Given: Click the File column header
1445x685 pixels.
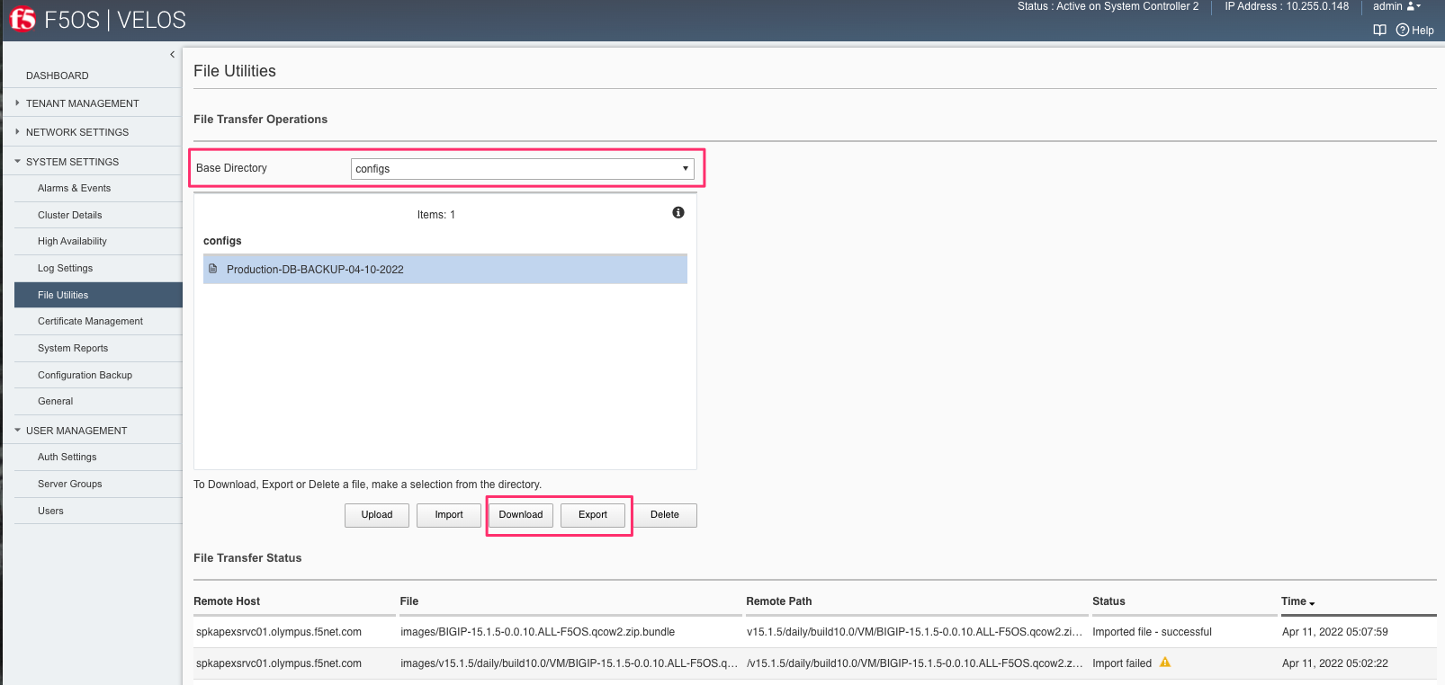Looking at the screenshot, I should (x=409, y=601).
